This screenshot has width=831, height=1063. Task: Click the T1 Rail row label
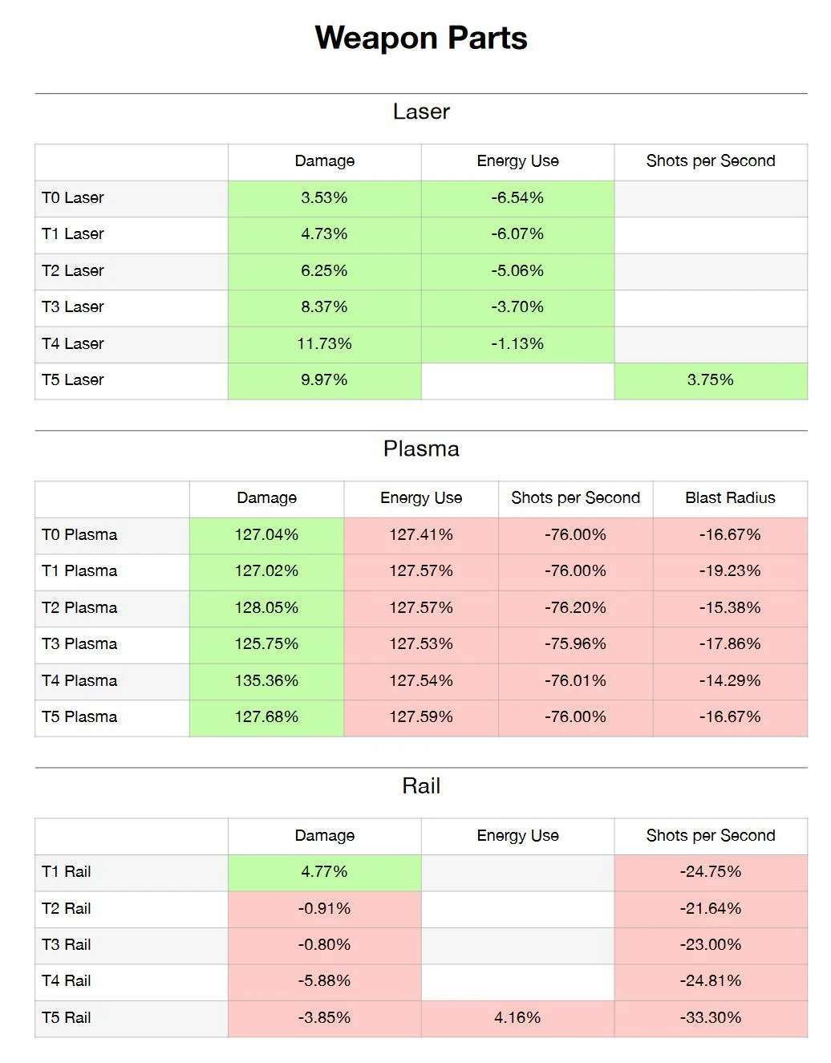(x=67, y=872)
